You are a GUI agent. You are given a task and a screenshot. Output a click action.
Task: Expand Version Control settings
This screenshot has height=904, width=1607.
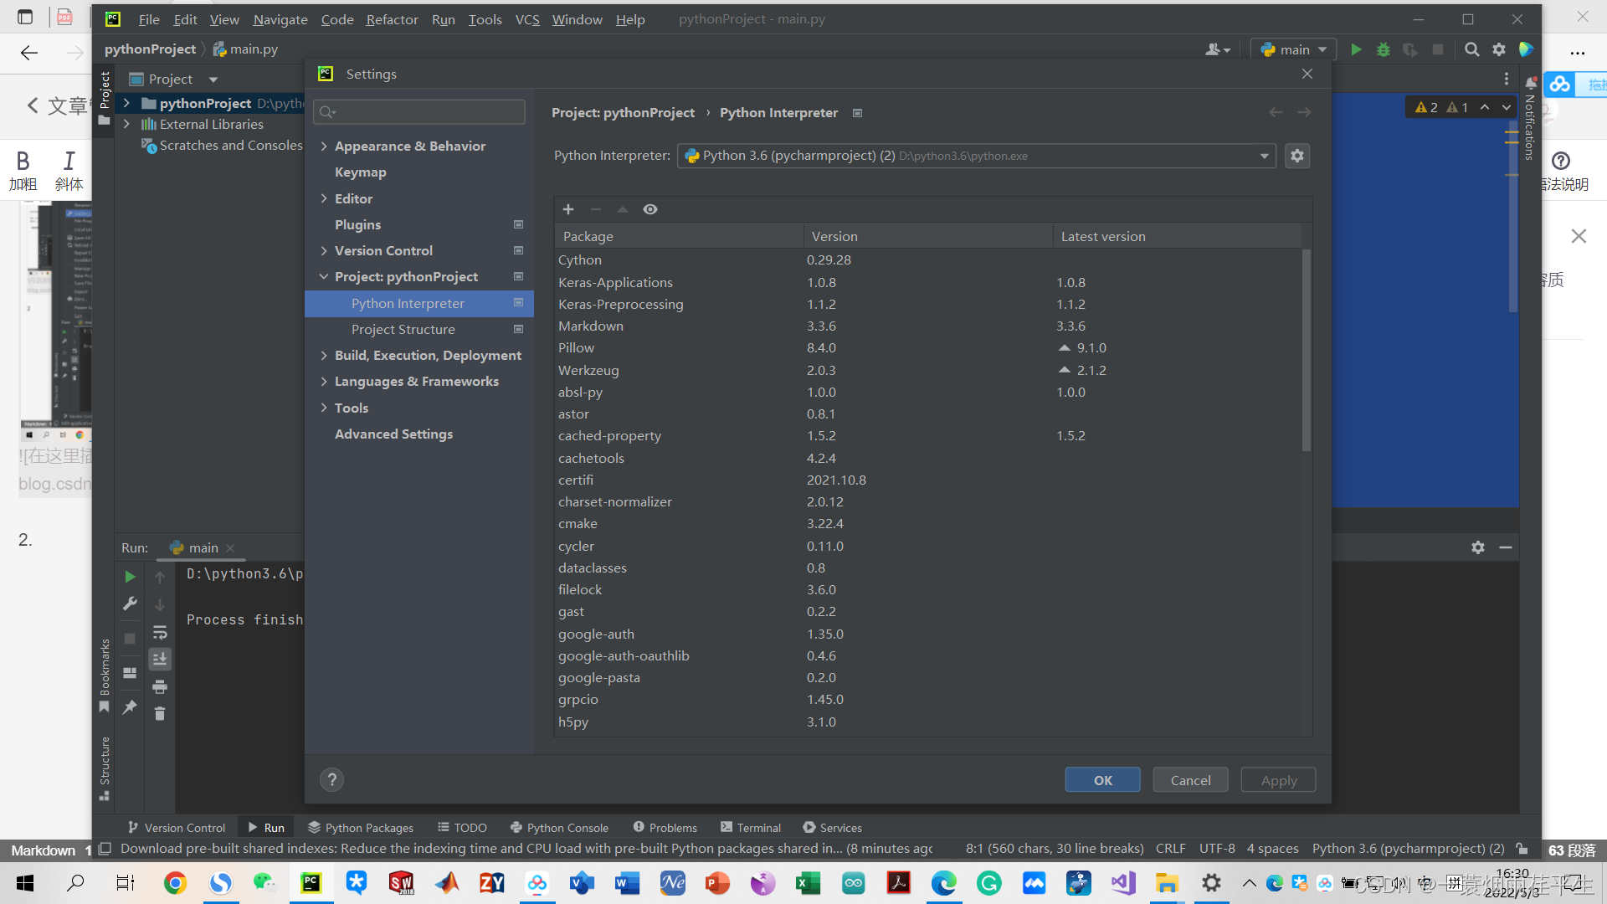tap(324, 251)
